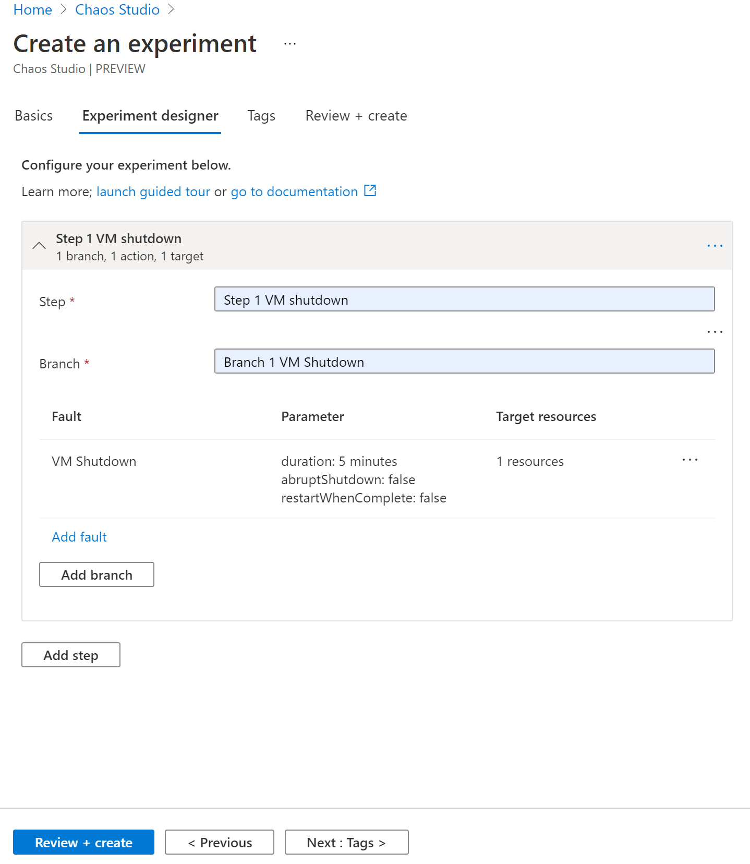Click into the Step name input field
The width and height of the screenshot is (750, 864).
464,299
